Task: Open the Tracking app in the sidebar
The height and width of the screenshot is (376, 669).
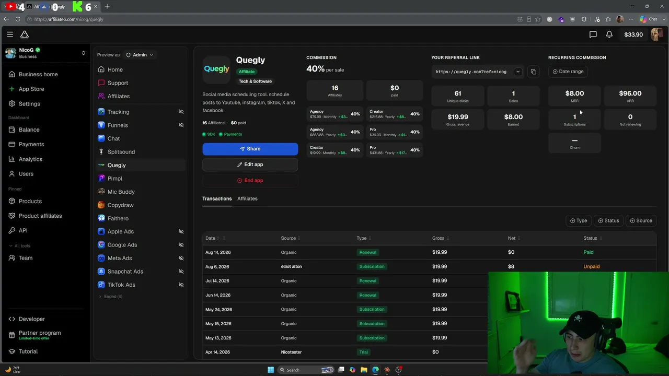Action: [118, 112]
